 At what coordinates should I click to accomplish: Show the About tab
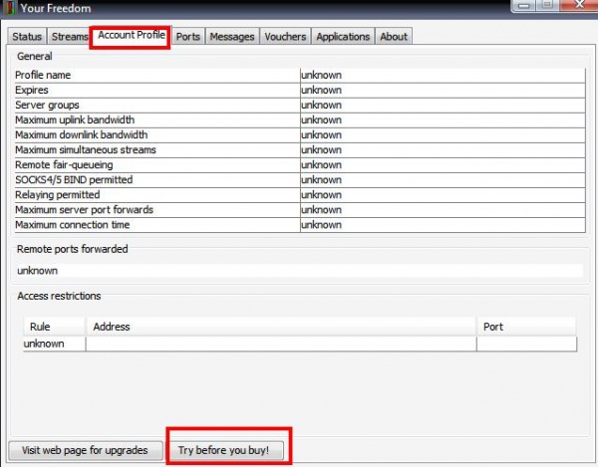click(394, 37)
